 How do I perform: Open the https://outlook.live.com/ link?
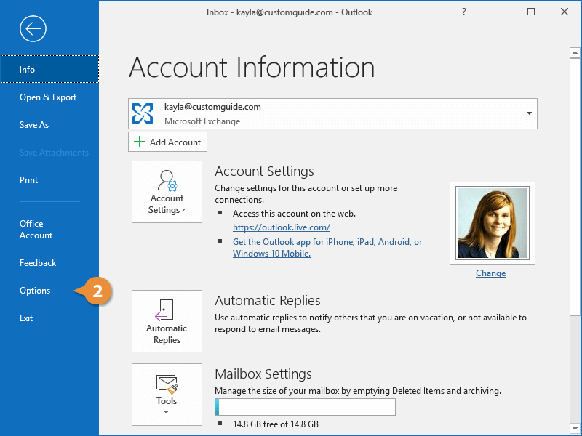click(x=282, y=227)
